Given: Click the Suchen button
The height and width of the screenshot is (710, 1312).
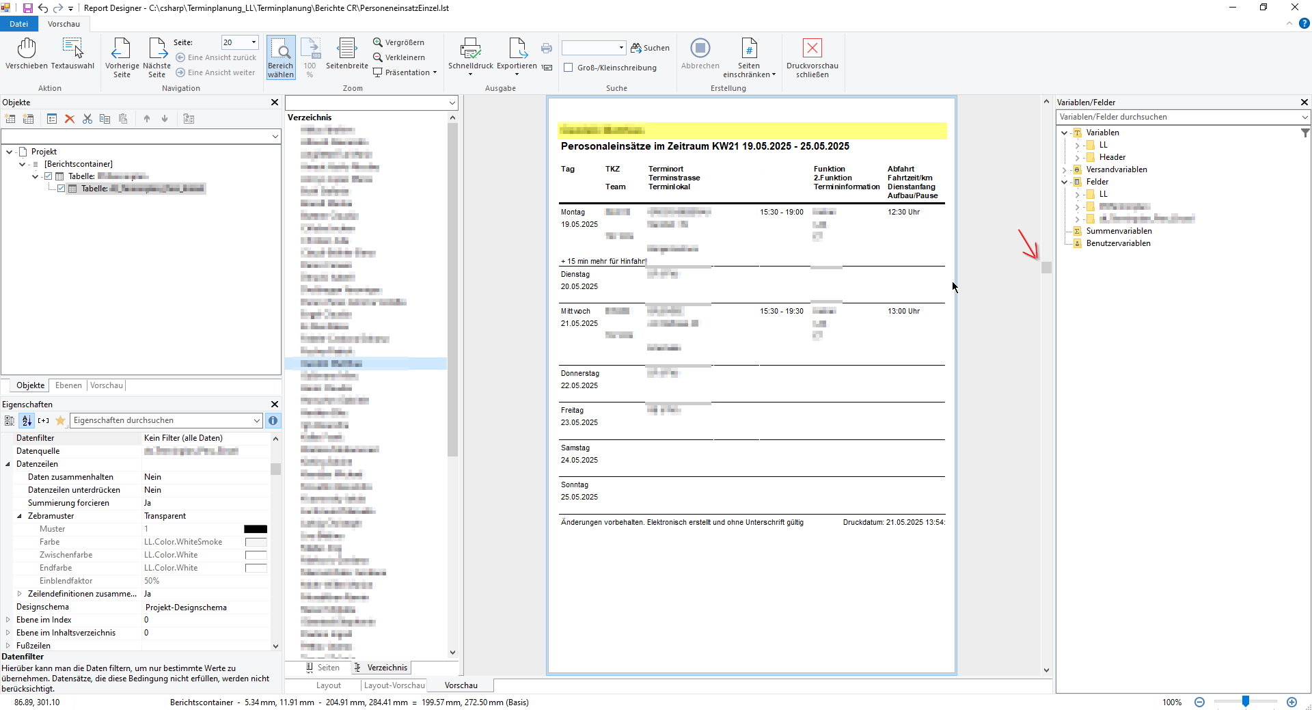Looking at the screenshot, I should pyautogui.click(x=650, y=48).
